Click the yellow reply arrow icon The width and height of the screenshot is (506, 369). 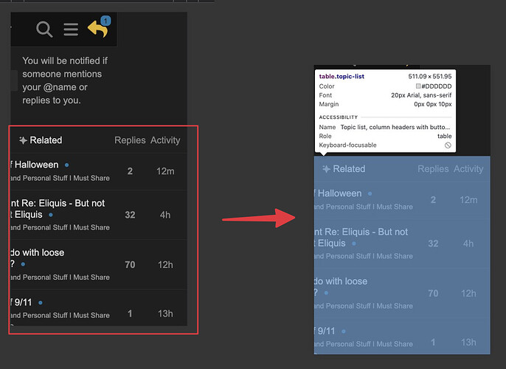[97, 30]
